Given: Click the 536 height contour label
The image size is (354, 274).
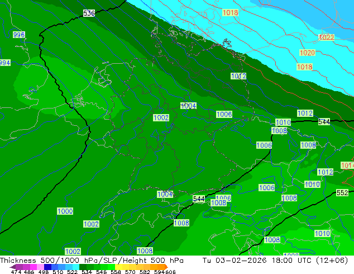Looking at the screenshot, I should [89, 13].
